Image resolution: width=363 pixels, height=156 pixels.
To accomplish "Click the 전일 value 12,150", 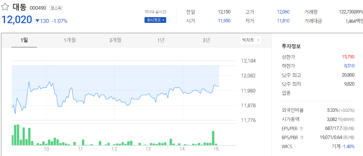I will point(224,12).
